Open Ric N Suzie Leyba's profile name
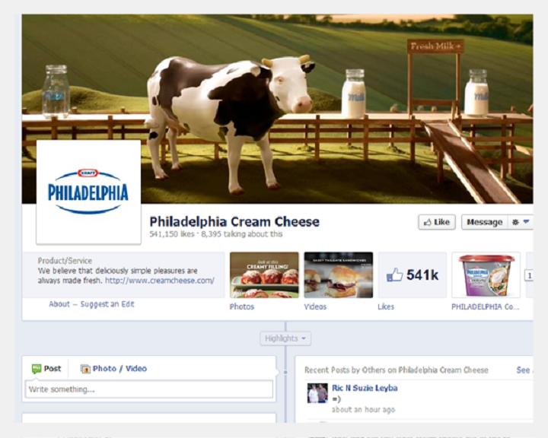The width and height of the screenshot is (548, 438). (365, 388)
